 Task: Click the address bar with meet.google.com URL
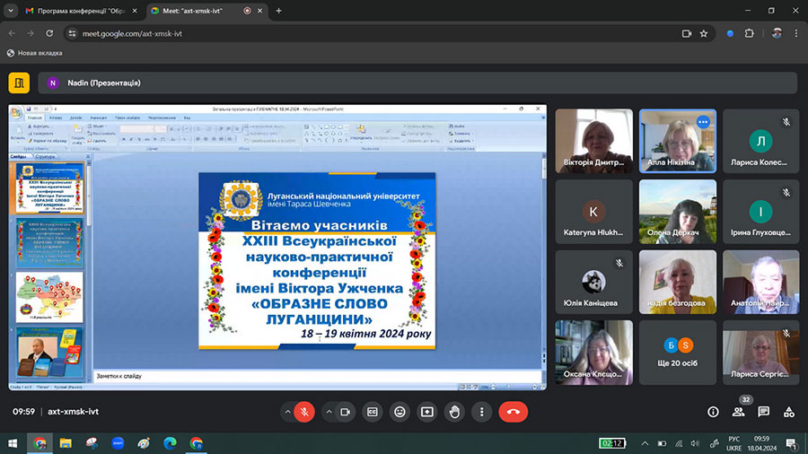[x=359, y=33]
